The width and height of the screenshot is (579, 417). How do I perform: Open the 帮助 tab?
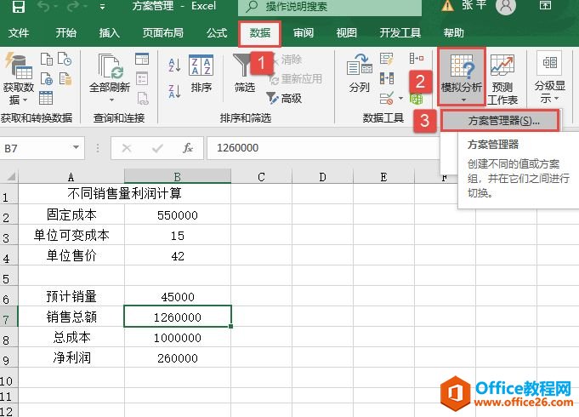point(454,33)
